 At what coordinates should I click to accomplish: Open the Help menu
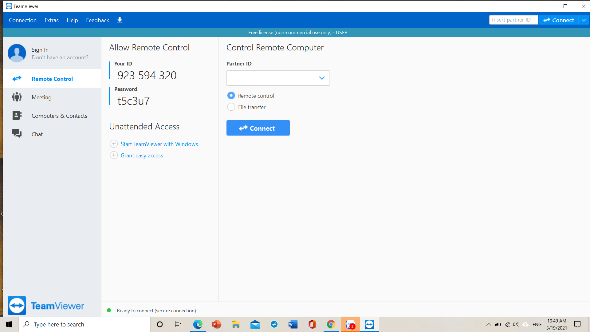tap(72, 20)
